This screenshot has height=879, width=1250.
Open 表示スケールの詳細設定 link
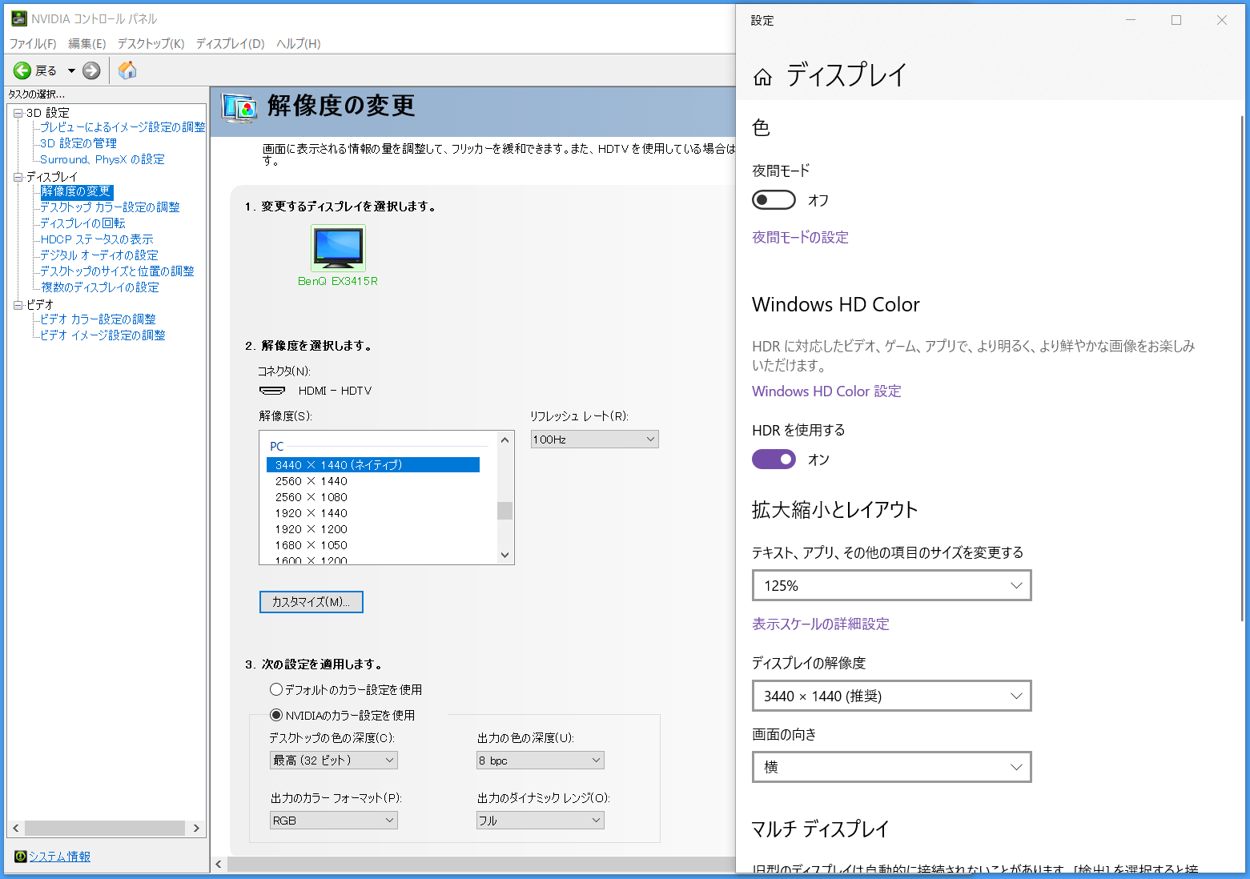[x=821, y=624]
